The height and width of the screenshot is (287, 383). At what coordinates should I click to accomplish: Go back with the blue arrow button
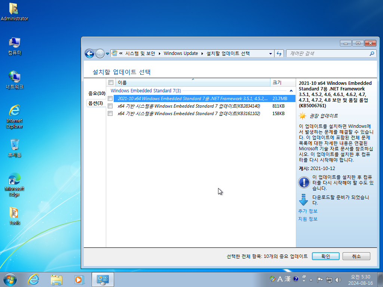(89, 53)
